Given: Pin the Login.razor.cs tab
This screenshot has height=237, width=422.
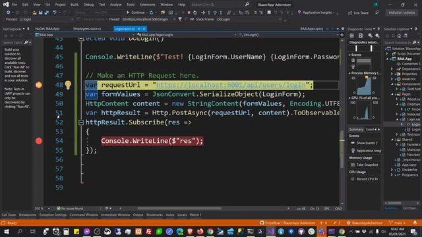Looking at the screenshot, I should coord(139,29).
